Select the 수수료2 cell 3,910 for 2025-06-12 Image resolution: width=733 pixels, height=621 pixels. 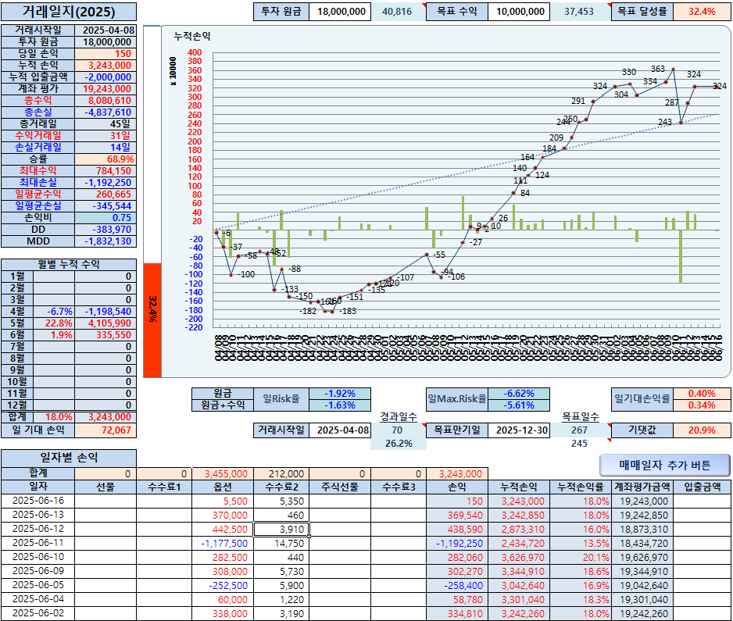pos(281,530)
